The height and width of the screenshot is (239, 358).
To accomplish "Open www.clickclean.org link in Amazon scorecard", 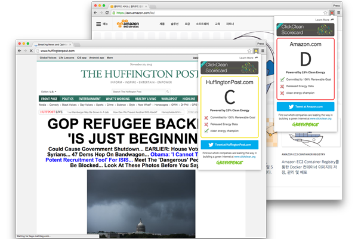I will tap(320, 118).
